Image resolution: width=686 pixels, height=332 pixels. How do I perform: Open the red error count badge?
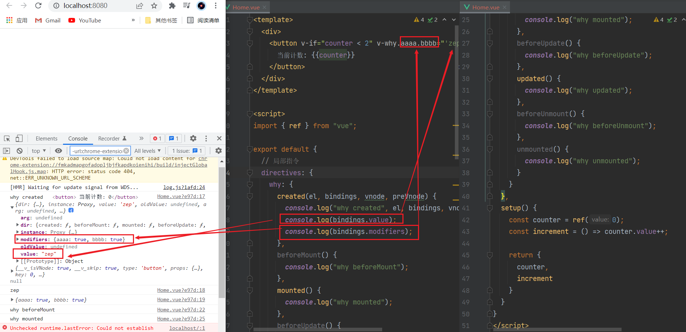click(157, 138)
